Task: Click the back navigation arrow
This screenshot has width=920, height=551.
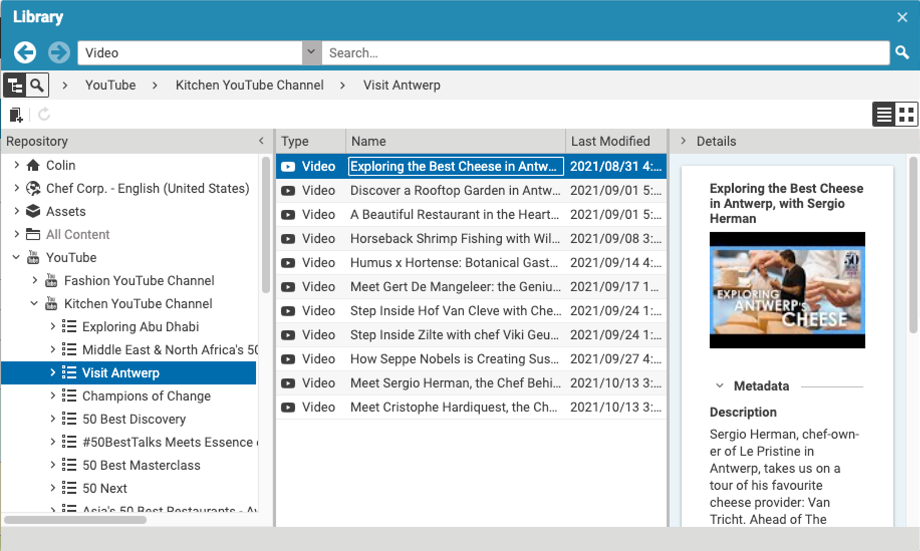Action: (x=25, y=52)
